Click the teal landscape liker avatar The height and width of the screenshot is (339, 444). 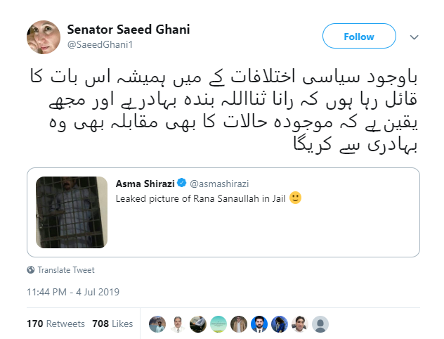(x=218, y=324)
